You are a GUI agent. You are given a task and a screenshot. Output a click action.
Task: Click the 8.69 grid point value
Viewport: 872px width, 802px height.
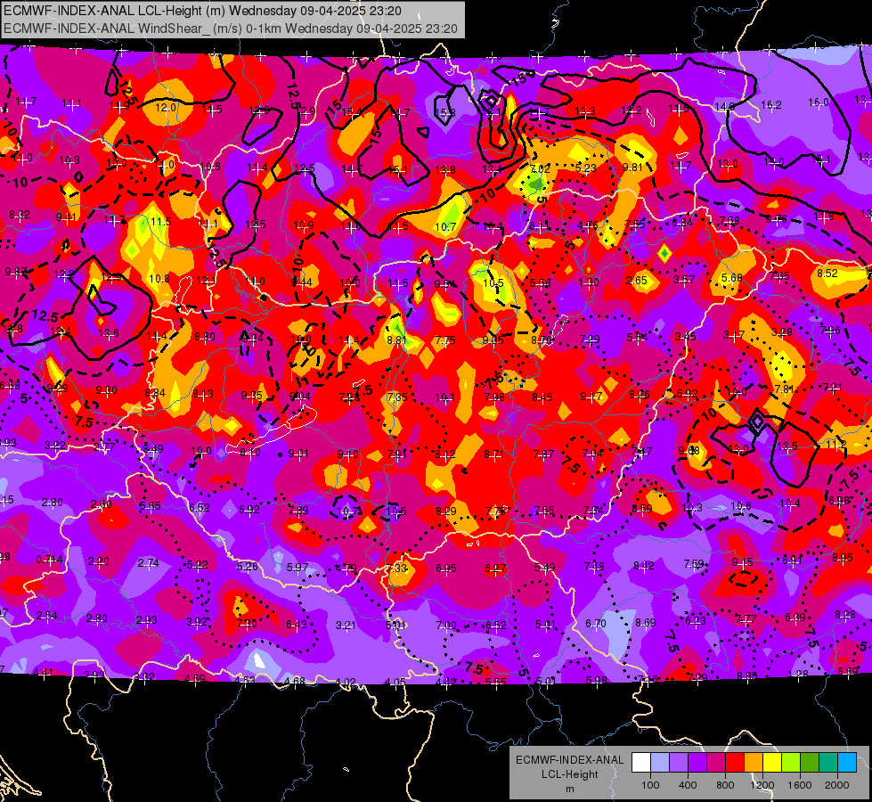[x=646, y=622]
